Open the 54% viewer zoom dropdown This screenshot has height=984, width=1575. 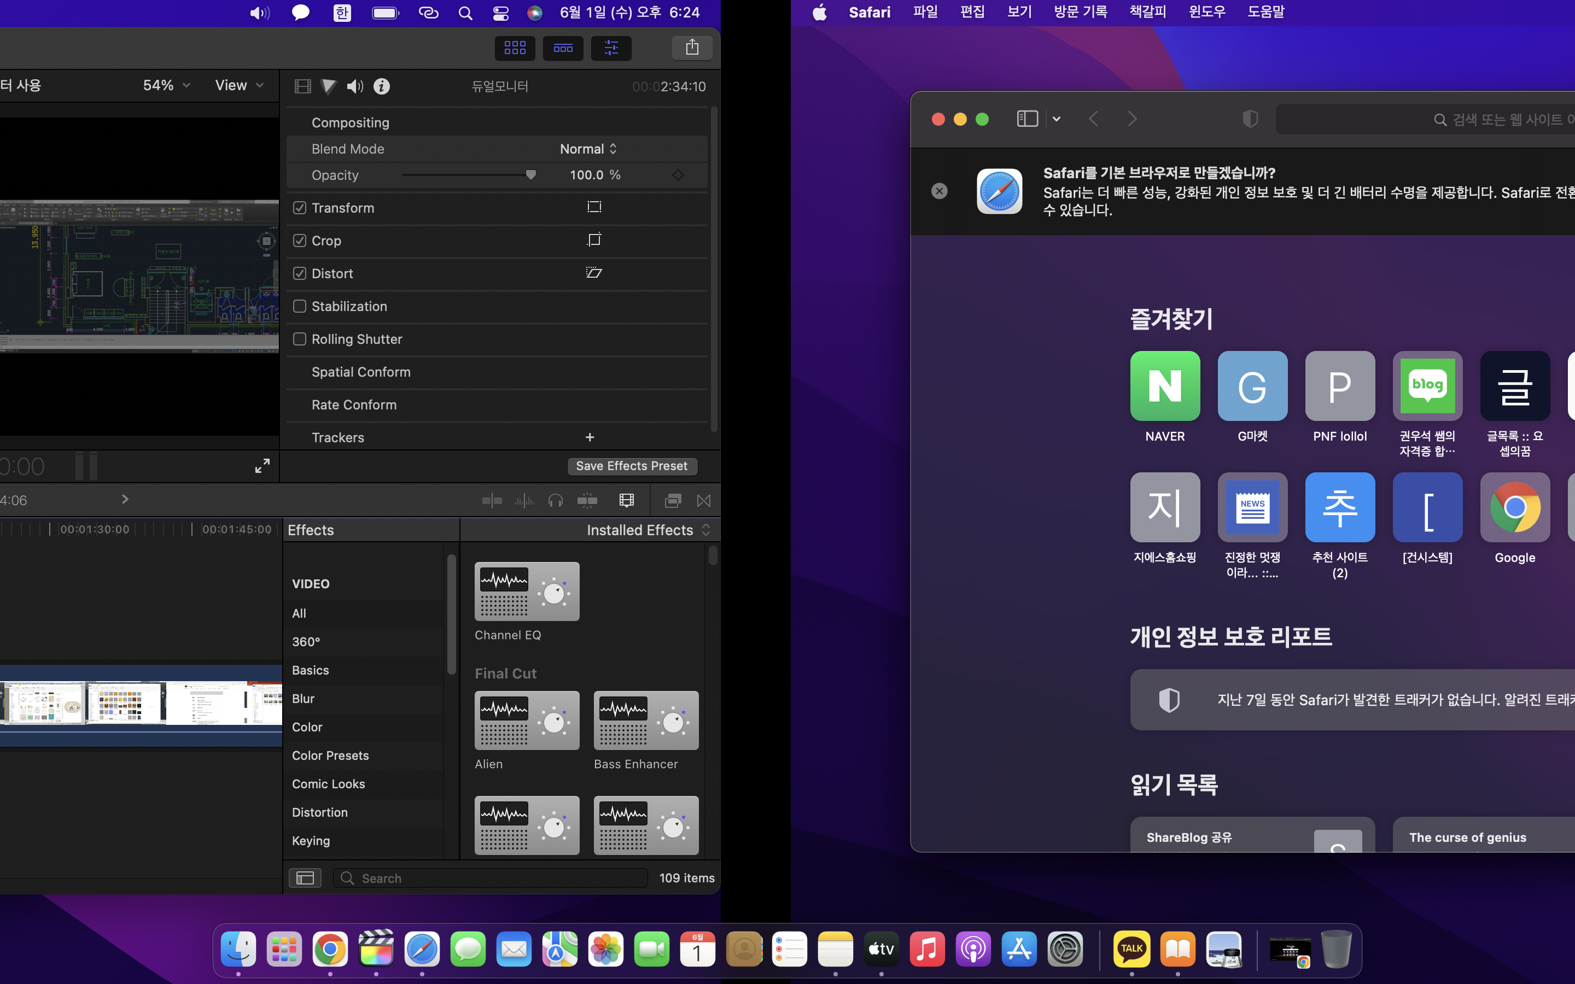pyautogui.click(x=166, y=85)
